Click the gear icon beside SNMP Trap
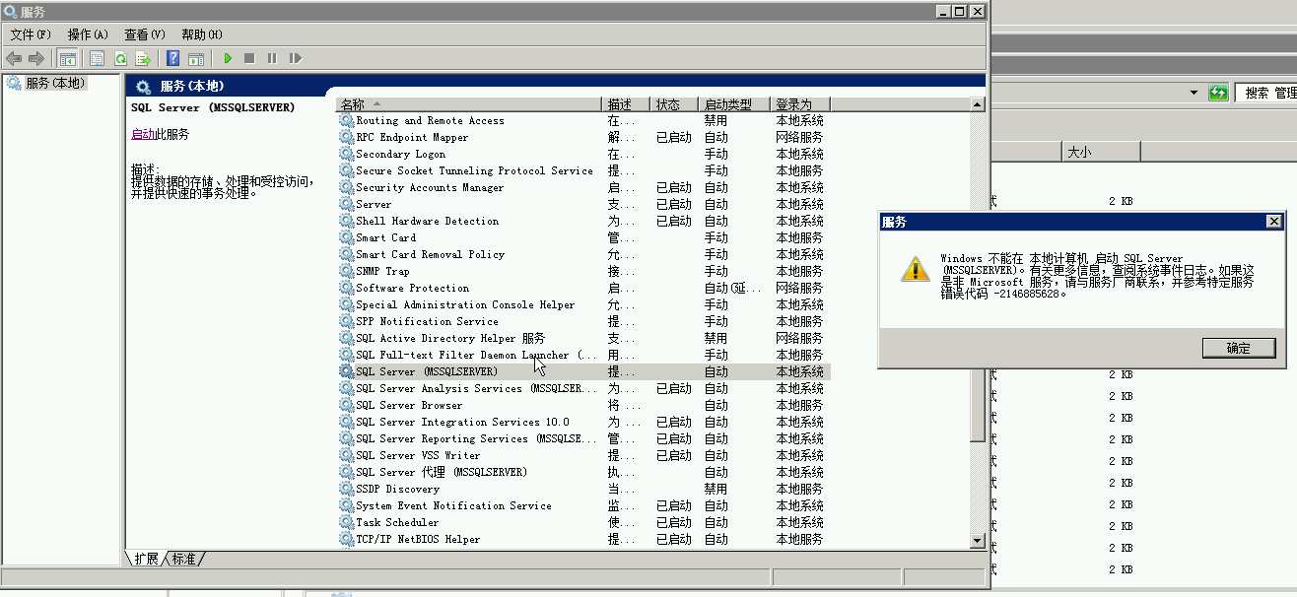The image size is (1297, 597). click(346, 271)
